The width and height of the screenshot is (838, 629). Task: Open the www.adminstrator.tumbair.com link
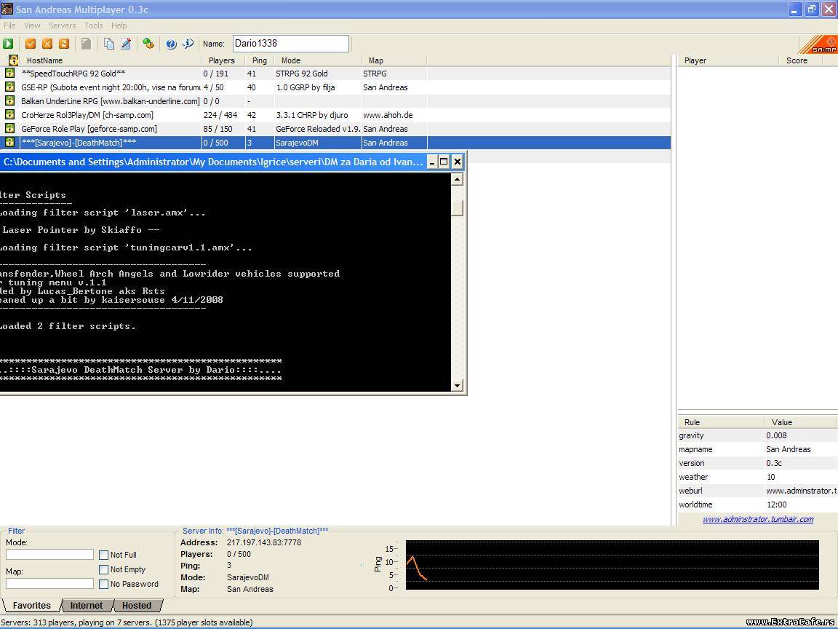pos(757,519)
